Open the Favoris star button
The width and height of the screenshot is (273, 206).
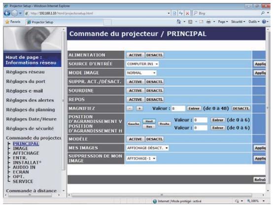click(13, 22)
